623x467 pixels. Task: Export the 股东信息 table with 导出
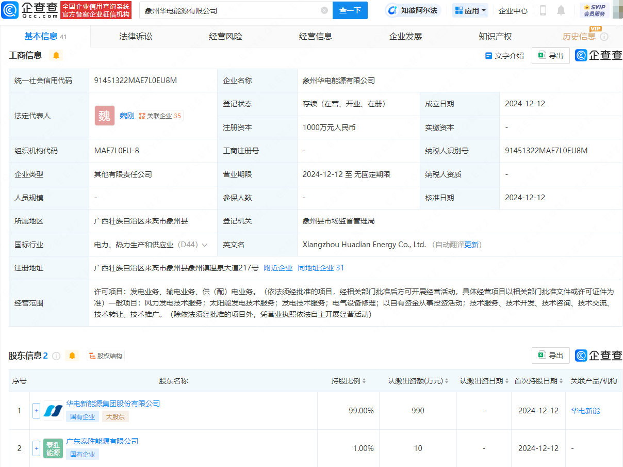pyautogui.click(x=551, y=356)
